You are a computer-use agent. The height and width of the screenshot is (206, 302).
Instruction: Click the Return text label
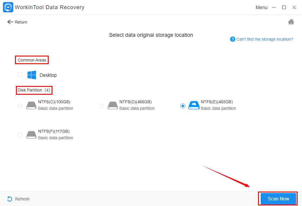21,22
